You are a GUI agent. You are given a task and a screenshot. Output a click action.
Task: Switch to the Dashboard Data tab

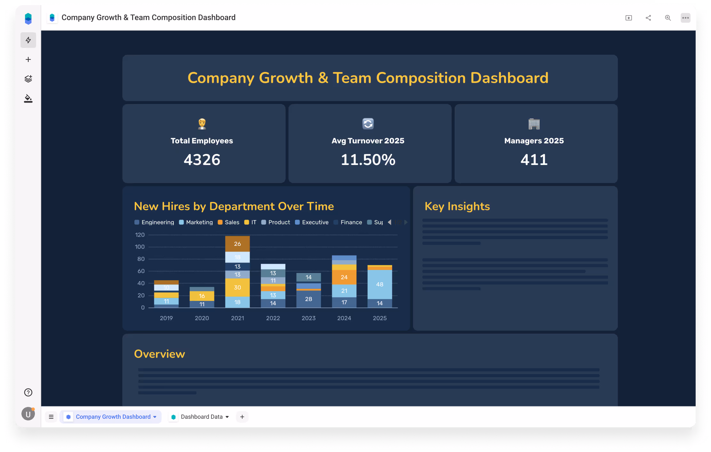tap(201, 417)
